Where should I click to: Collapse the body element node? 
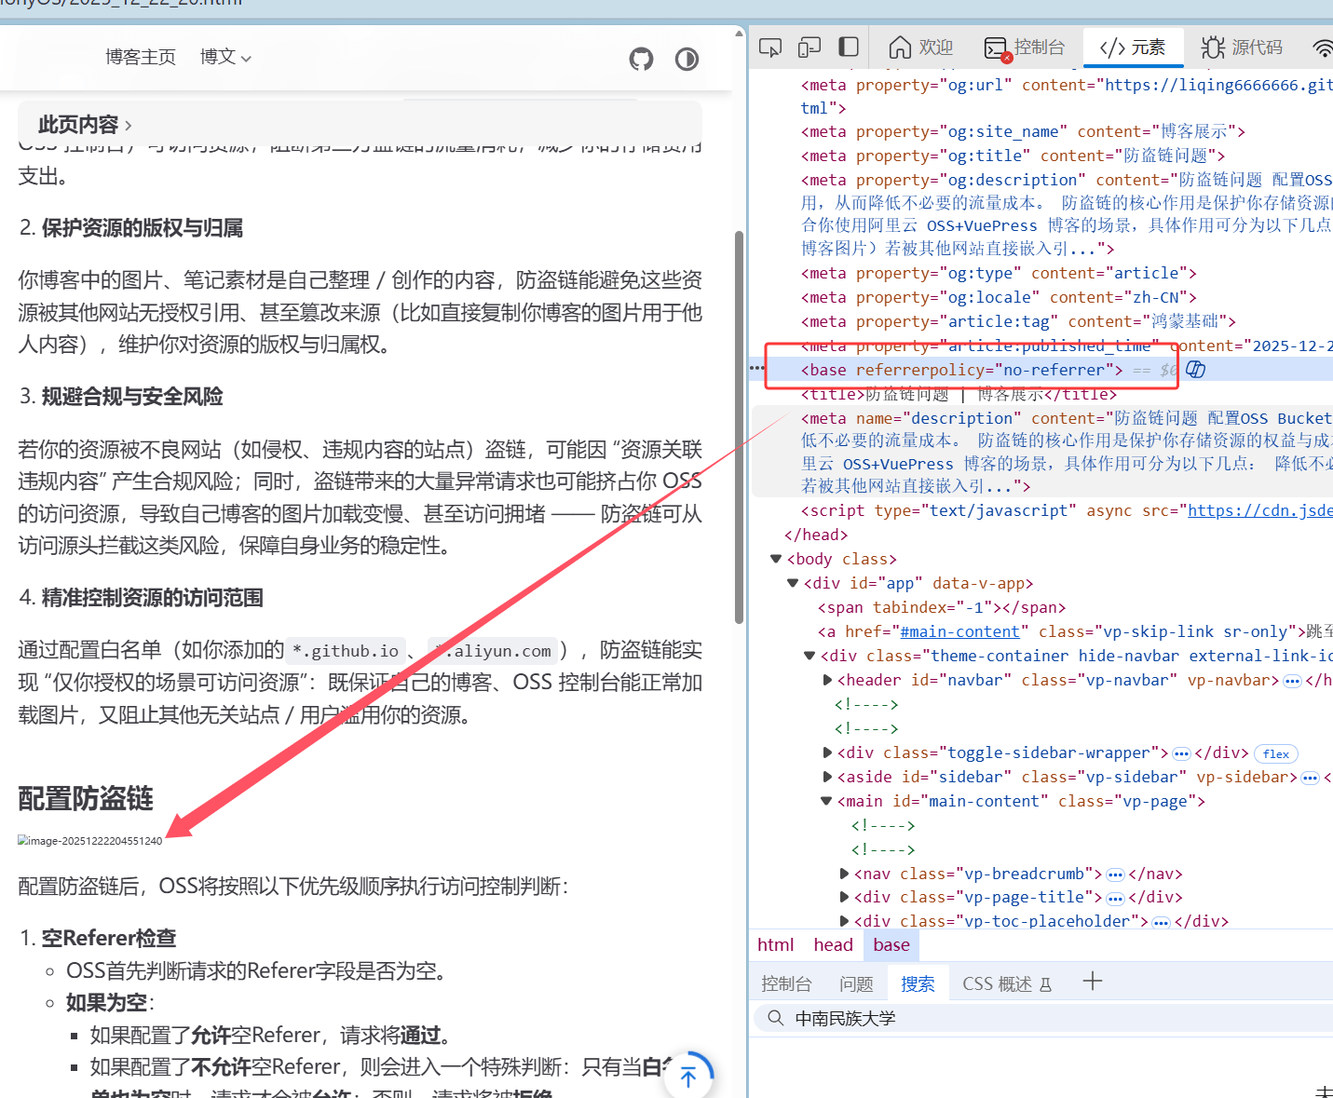pyautogui.click(x=776, y=559)
